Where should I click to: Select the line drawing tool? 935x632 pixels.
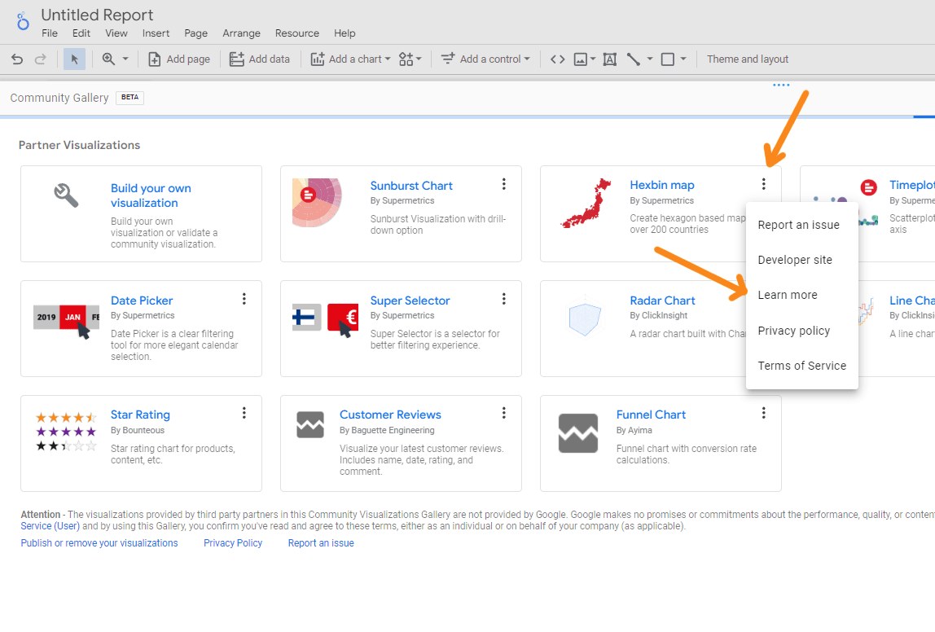(634, 59)
